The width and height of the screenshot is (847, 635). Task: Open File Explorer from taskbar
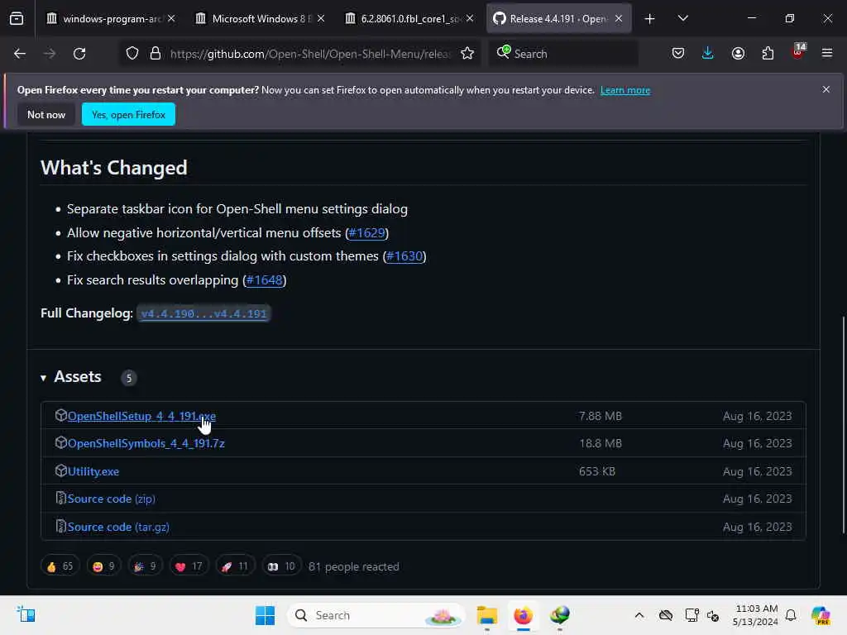click(486, 615)
